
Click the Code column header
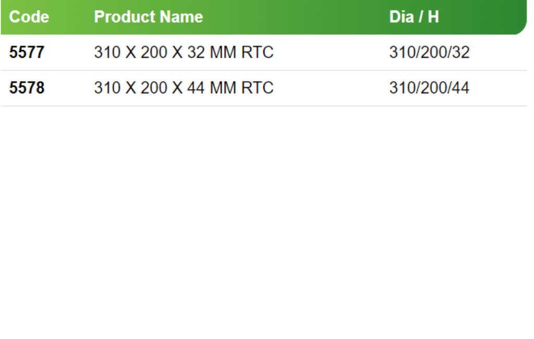coord(29,17)
